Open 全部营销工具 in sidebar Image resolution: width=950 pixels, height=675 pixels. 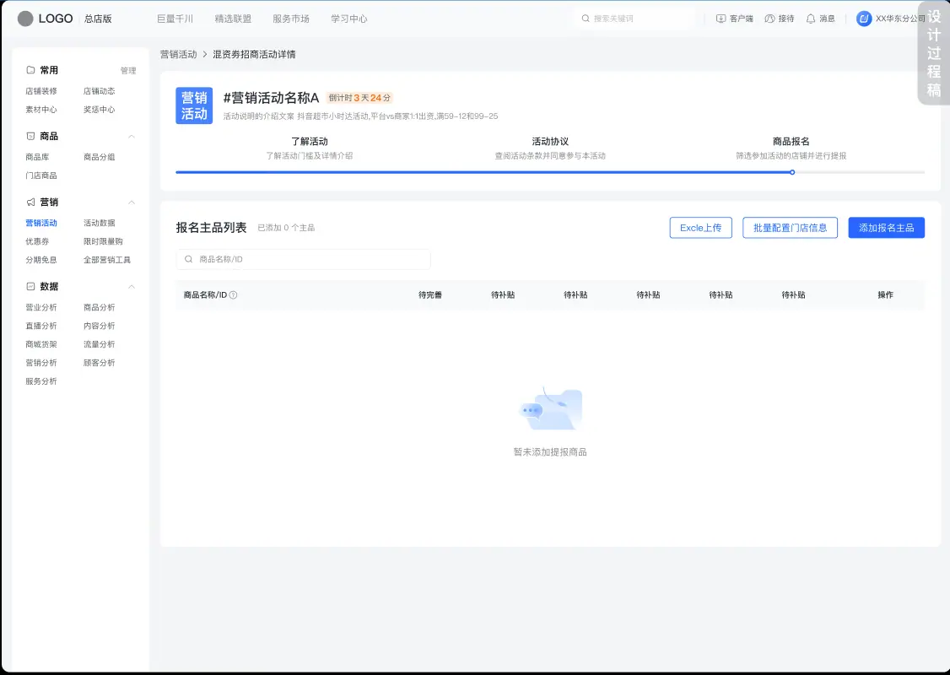click(107, 260)
